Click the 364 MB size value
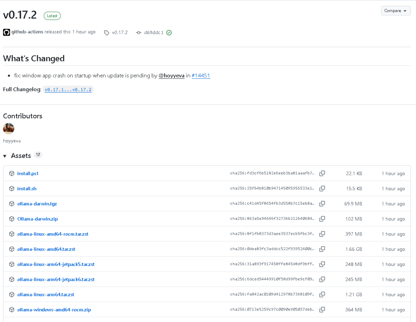Viewport: 416px width, 322px height. click(354, 310)
